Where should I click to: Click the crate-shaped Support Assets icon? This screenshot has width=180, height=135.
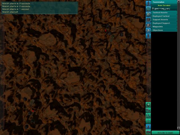pyautogui.click(x=148, y=20)
